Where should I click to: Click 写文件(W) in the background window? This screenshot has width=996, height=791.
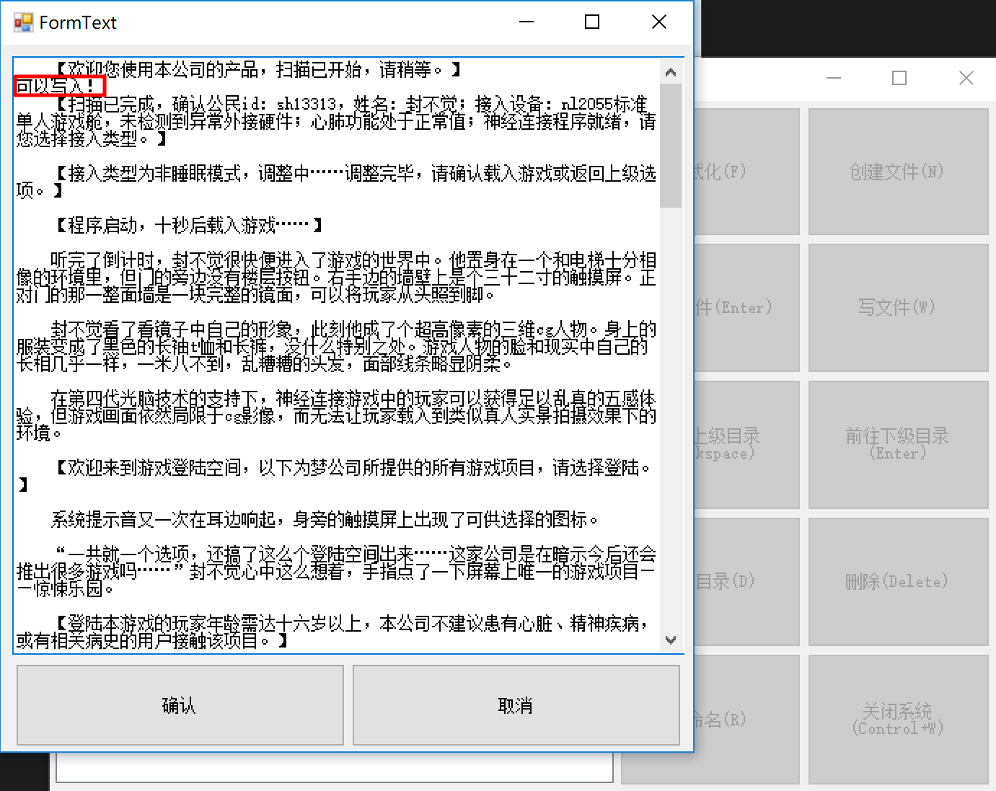(898, 307)
